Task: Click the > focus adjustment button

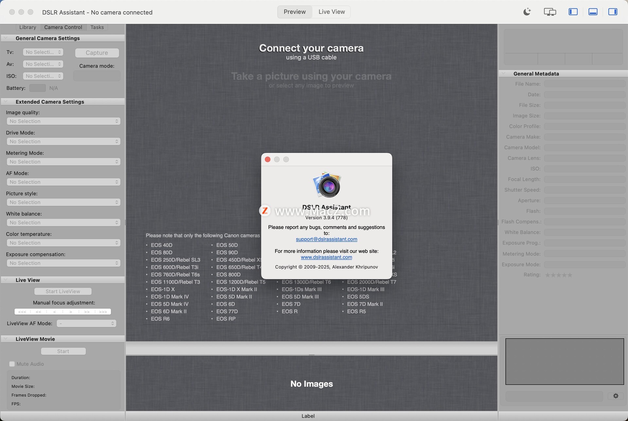Action: pyautogui.click(x=71, y=312)
